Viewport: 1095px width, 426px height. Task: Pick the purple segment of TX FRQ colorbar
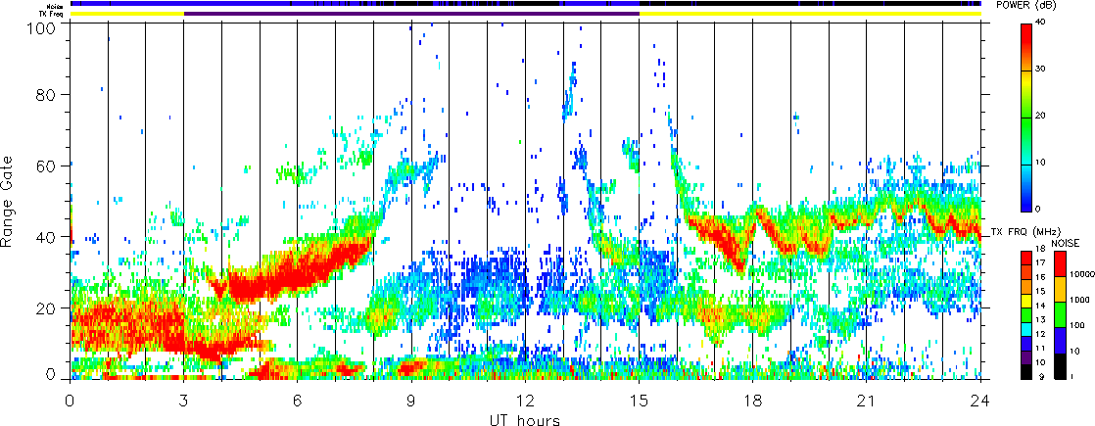click(x=1025, y=358)
